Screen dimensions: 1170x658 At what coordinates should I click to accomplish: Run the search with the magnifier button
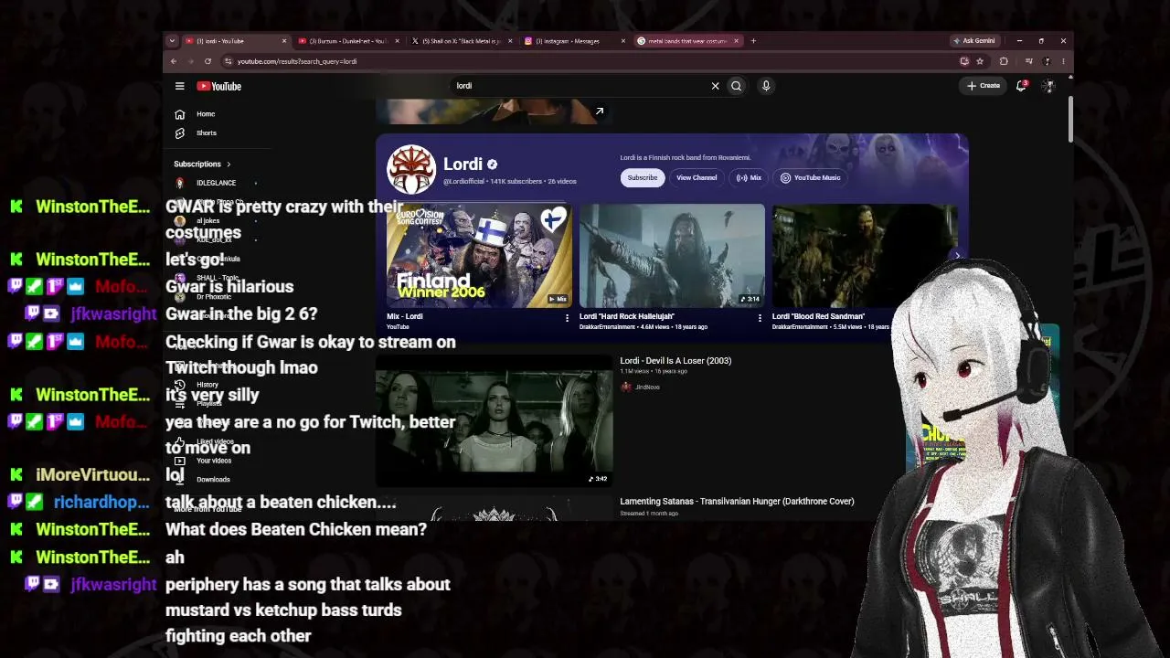[736, 86]
